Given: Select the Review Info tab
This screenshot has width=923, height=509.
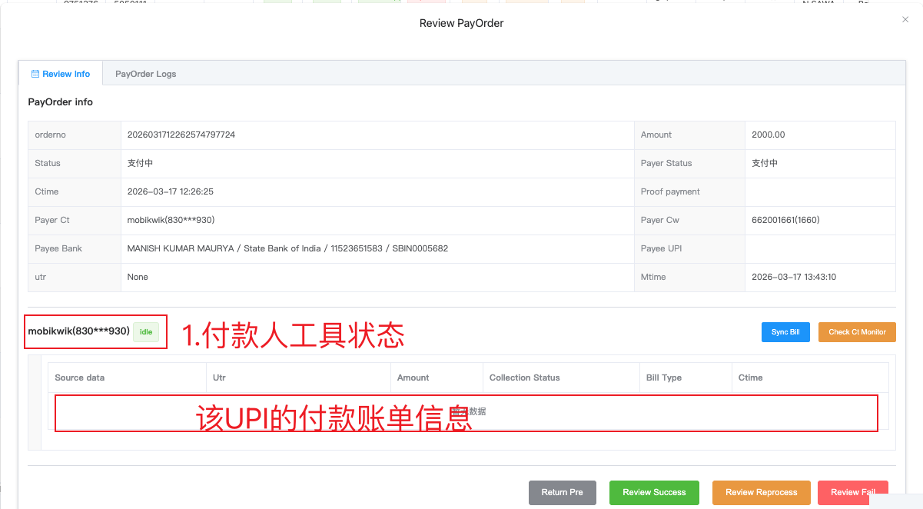Looking at the screenshot, I should (60, 73).
